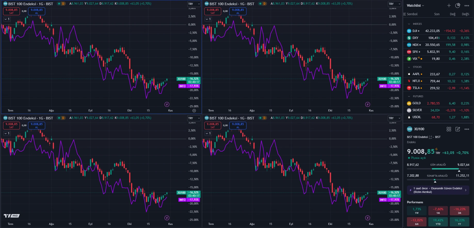The height and width of the screenshot is (228, 474).
Task: Select the 1Y performance tile
Action: pyautogui.click(x=460, y=222)
